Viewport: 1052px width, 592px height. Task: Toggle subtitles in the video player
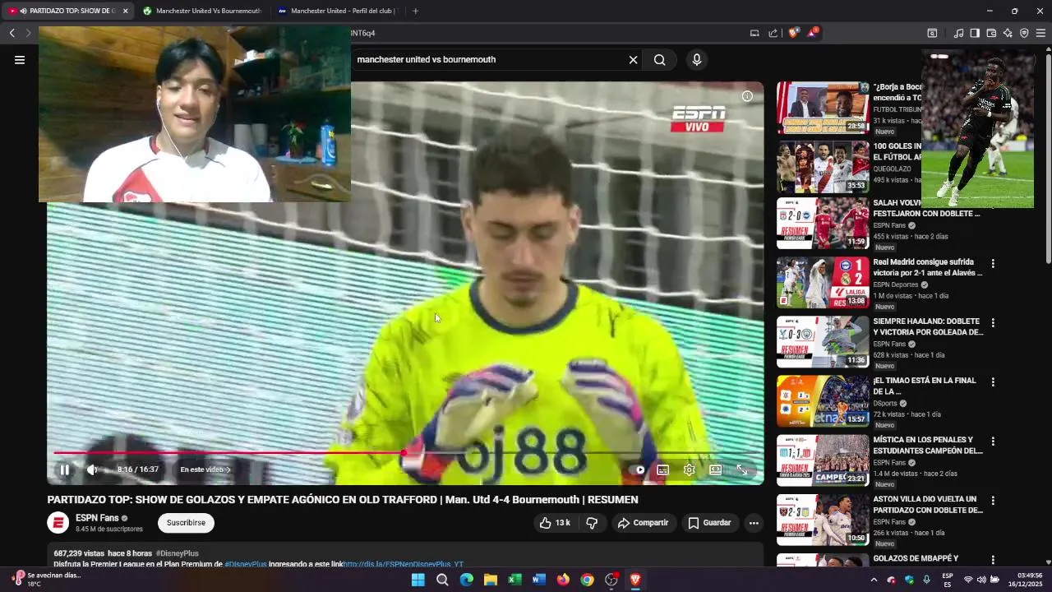coord(663,469)
